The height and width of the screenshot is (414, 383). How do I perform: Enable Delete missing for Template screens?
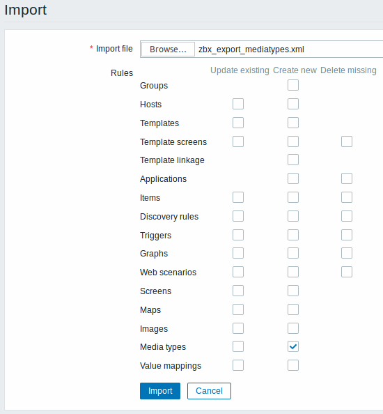pos(347,141)
